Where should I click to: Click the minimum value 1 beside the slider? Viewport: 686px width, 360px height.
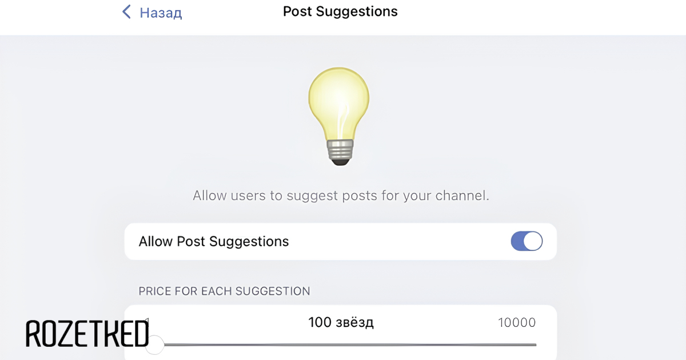[147, 322]
